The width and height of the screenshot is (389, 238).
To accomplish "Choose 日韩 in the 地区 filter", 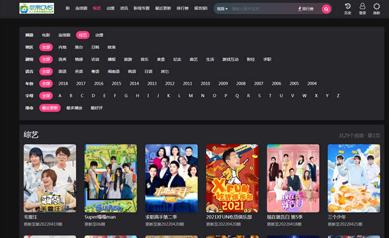I will pyautogui.click(x=95, y=47).
